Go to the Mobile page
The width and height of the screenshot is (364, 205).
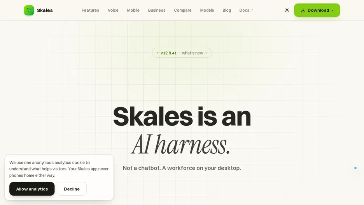pos(133,10)
